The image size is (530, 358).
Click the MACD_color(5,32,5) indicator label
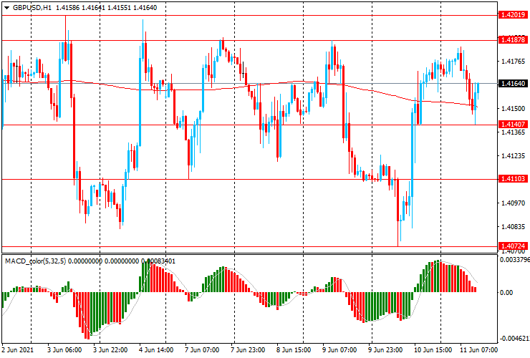coord(36,261)
